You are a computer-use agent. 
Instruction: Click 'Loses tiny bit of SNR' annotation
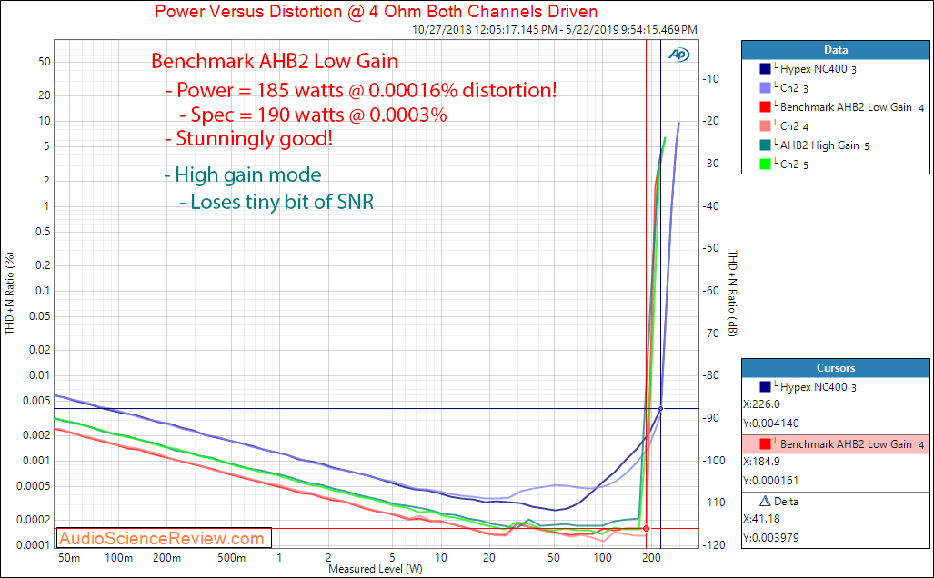pyautogui.click(x=277, y=202)
